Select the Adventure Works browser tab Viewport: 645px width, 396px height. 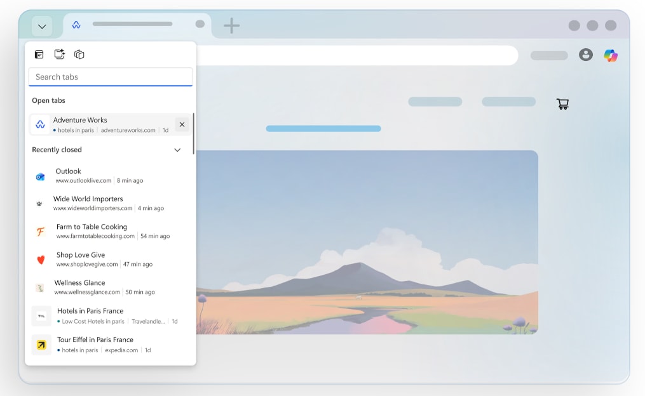click(x=132, y=25)
